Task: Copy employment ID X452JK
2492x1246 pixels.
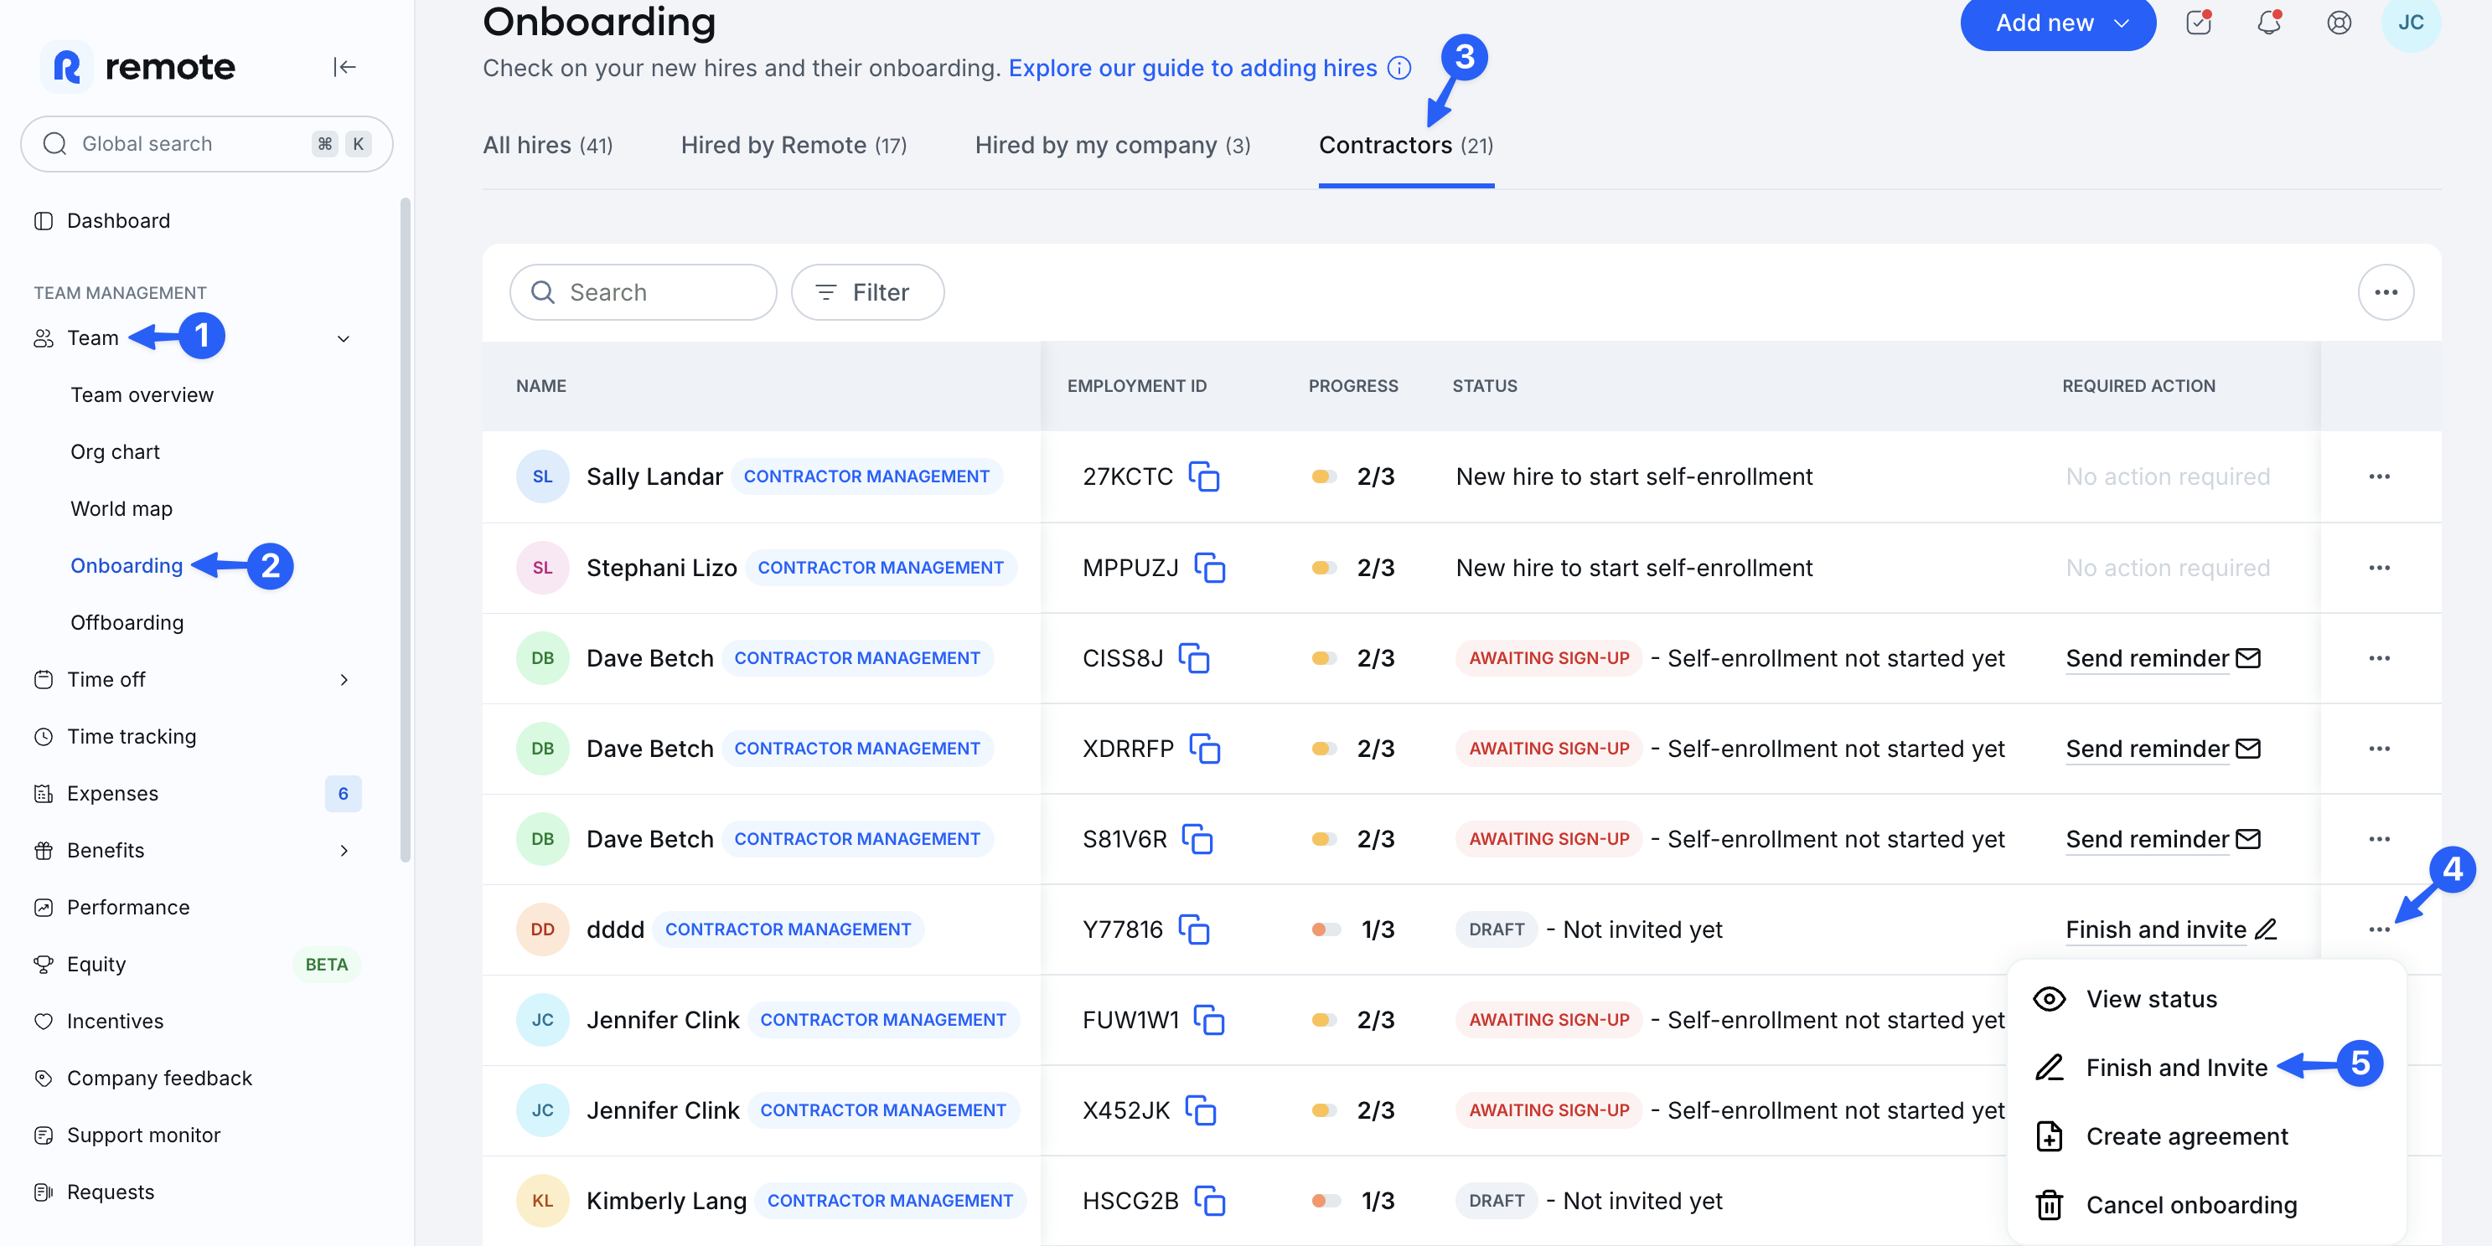Action: click(1201, 1110)
